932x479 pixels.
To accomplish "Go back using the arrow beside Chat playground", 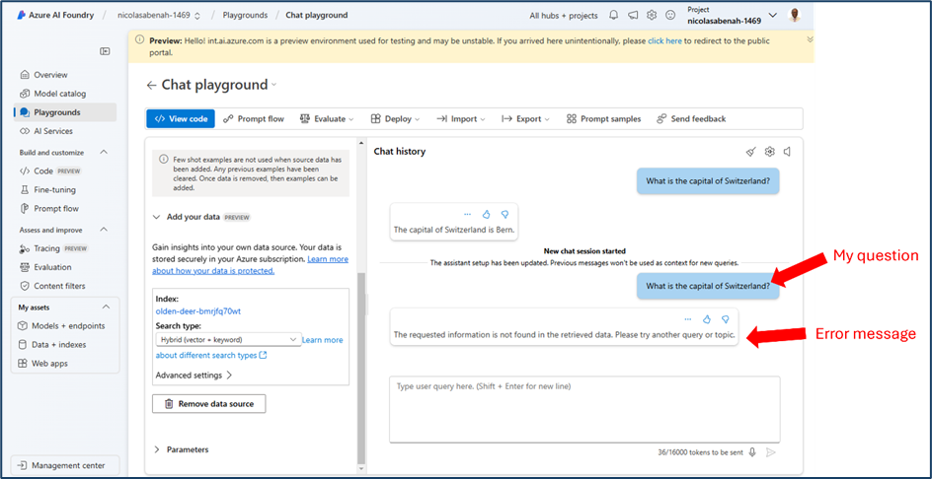I will coord(152,86).
